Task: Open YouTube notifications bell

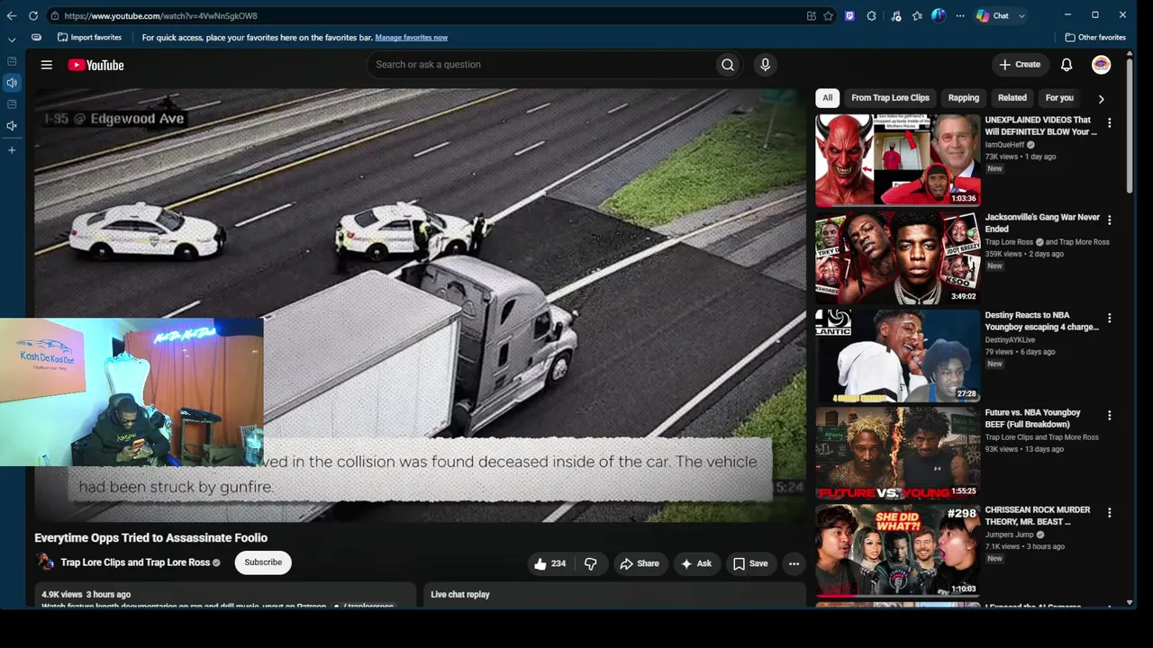Action: 1067,65
